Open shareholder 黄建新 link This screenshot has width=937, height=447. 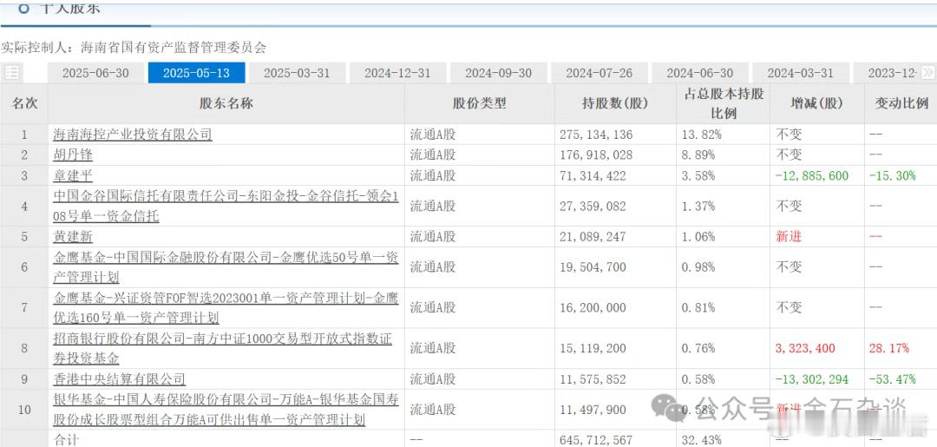73,237
